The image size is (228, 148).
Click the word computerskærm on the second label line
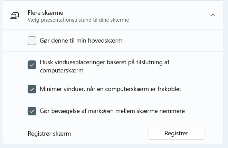[x=61, y=70]
